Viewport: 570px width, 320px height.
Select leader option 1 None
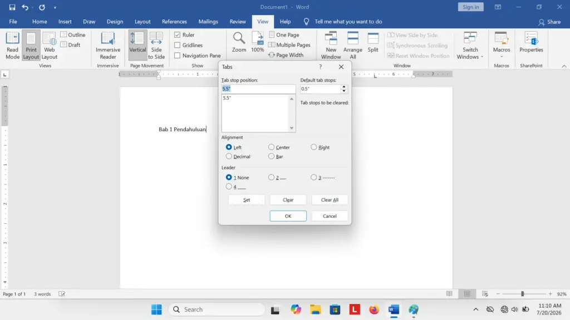pos(229,177)
